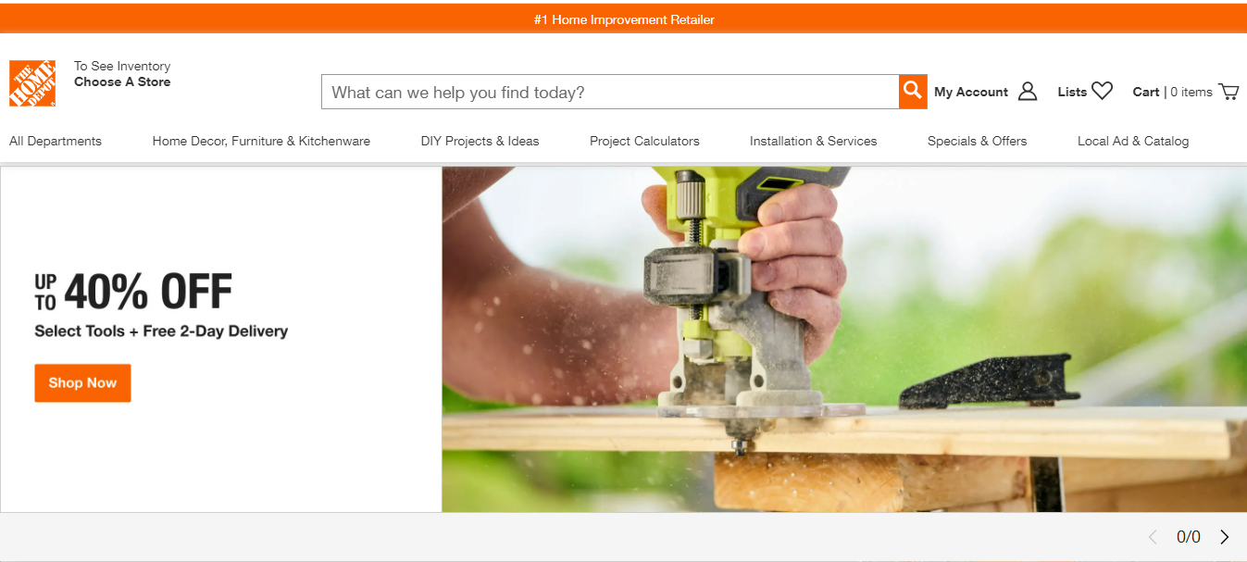This screenshot has width=1247, height=562.
Task: Click the Shop Now button
Action: pyautogui.click(x=82, y=383)
